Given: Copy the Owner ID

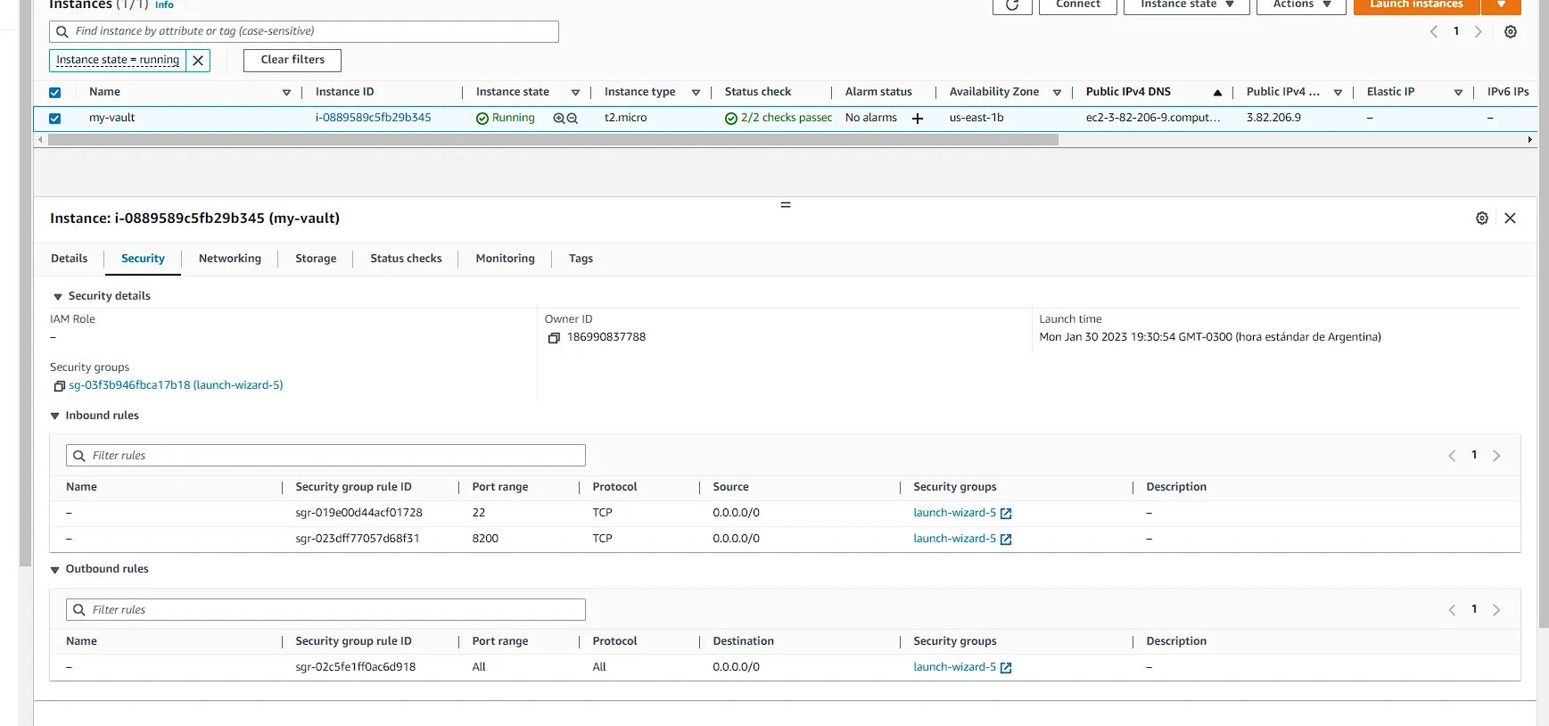Looking at the screenshot, I should [554, 338].
